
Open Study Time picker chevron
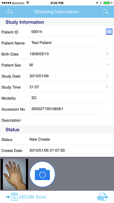coord(107,87)
